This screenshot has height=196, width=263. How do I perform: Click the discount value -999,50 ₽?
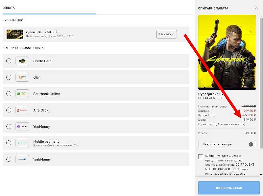tap(249, 111)
